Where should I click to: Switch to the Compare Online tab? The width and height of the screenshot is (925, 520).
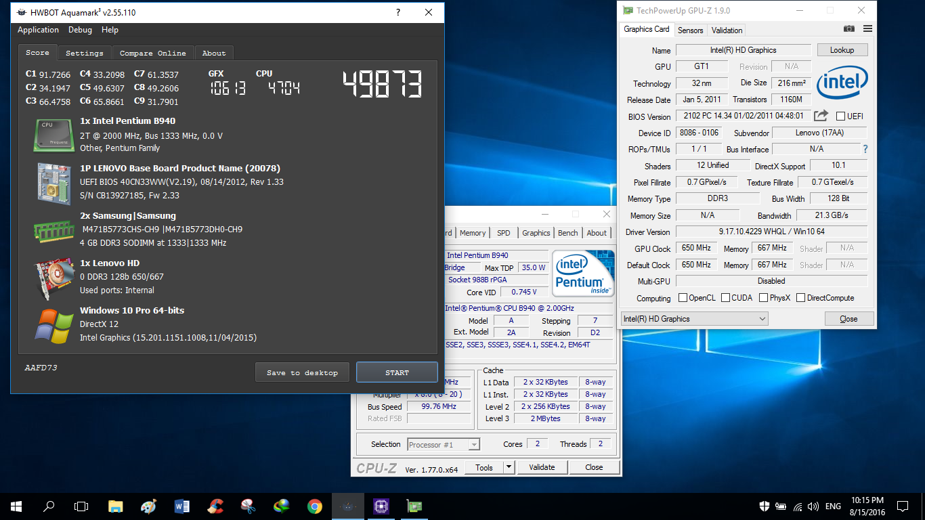pos(153,53)
